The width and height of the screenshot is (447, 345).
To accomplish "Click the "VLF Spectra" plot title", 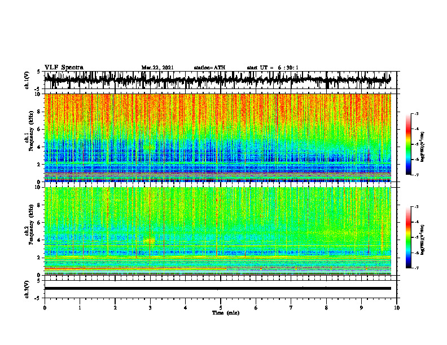I will [x=64, y=68].
